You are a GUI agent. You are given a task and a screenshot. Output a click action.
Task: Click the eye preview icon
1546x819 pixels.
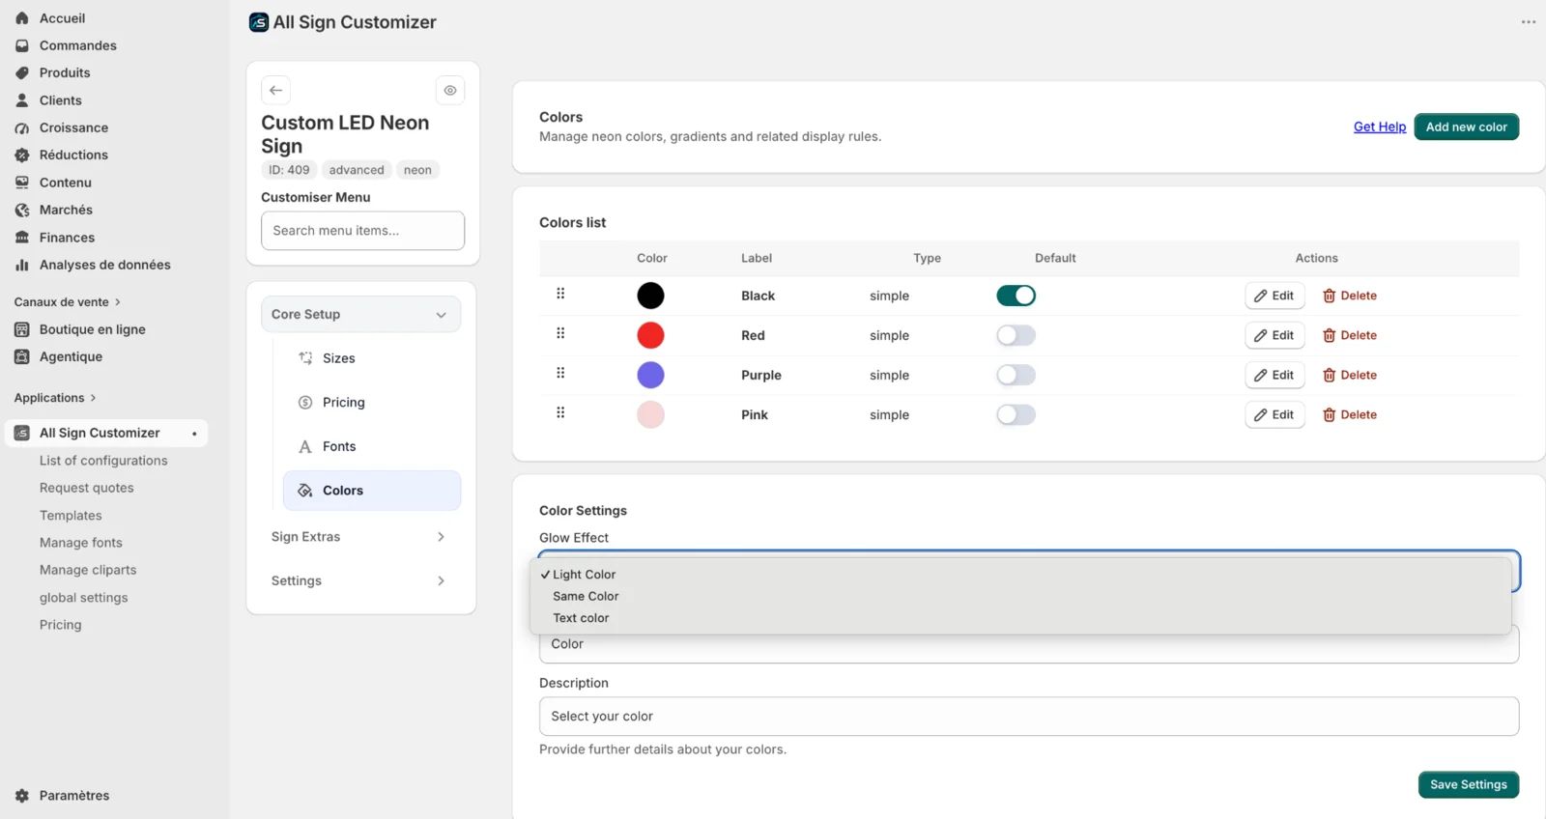pyautogui.click(x=450, y=90)
